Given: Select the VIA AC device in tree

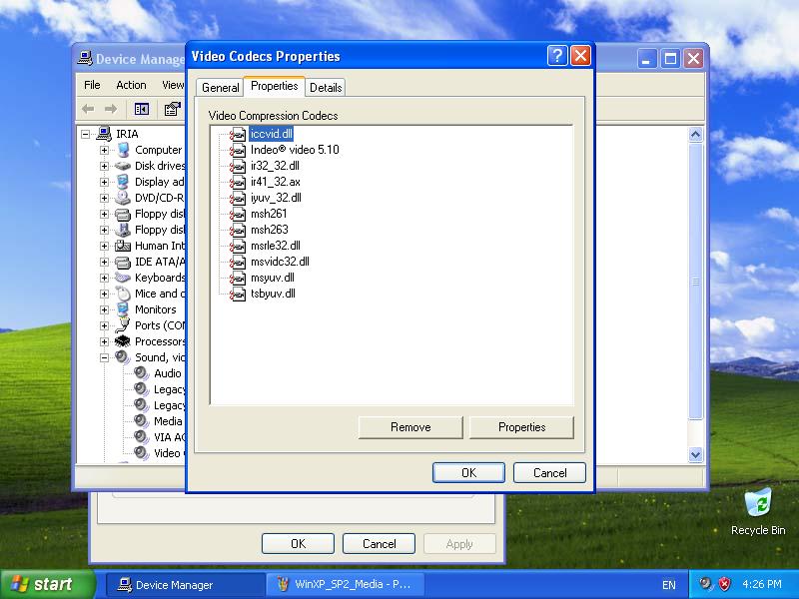Looking at the screenshot, I should click(169, 437).
